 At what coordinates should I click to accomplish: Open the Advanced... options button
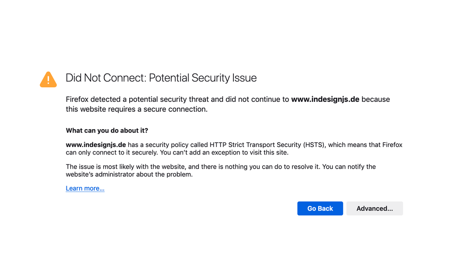[374, 208]
